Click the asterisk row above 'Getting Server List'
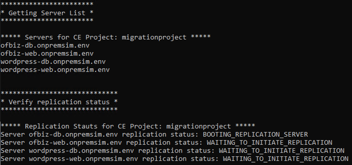This screenshot has height=165, width=352. point(47,4)
